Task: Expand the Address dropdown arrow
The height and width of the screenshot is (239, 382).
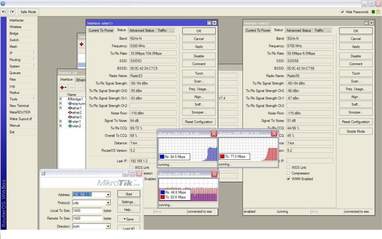Action: coord(108,195)
